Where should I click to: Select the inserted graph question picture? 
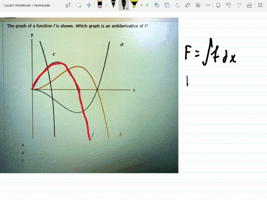point(89,95)
